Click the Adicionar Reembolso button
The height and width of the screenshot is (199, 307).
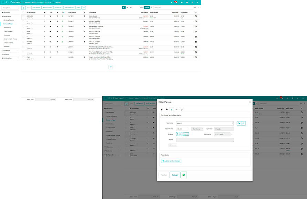point(171,161)
